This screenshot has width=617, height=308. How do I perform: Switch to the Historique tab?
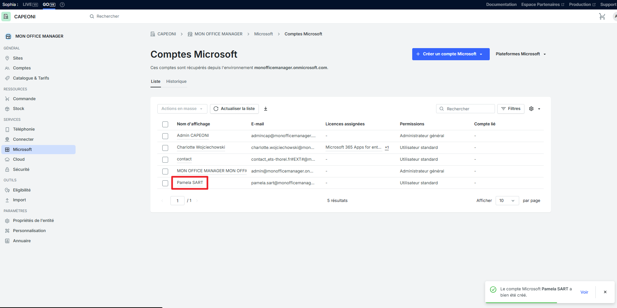tap(176, 82)
